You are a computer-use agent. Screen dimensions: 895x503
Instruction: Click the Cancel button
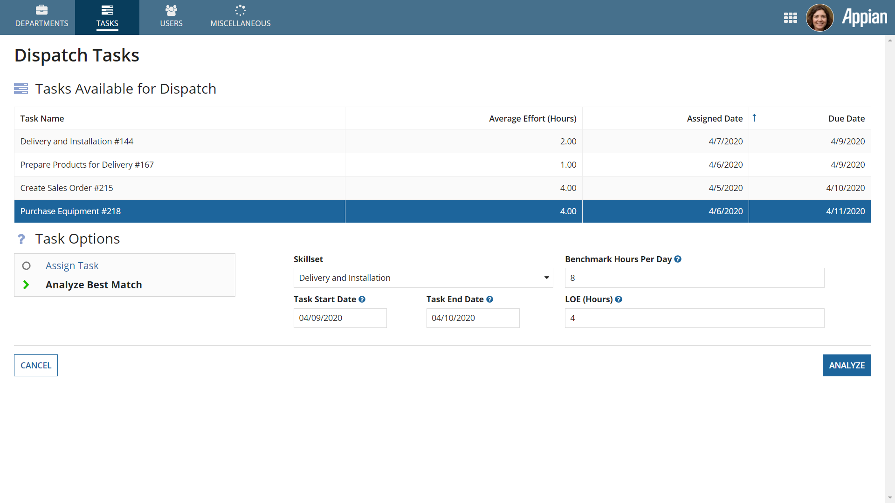(36, 366)
